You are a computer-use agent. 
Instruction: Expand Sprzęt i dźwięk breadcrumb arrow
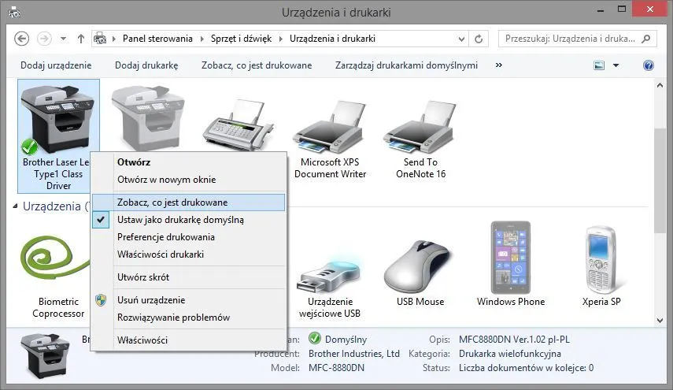[x=281, y=39]
